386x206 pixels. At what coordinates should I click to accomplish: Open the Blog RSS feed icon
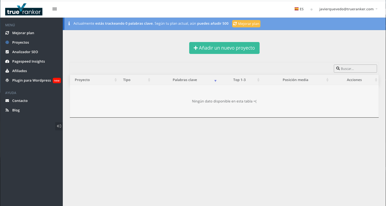coord(7,110)
